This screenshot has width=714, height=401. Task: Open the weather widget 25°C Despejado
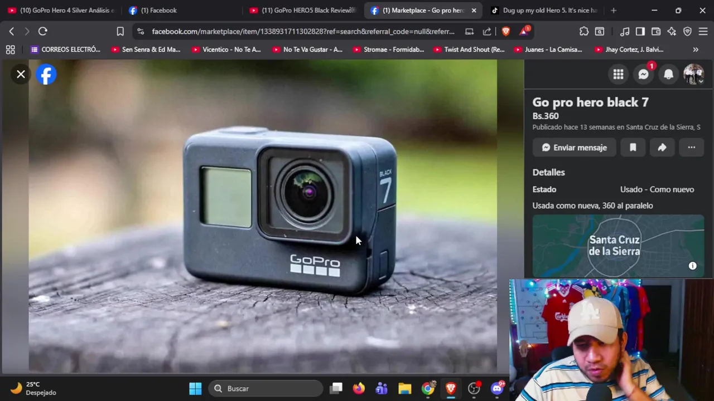[x=33, y=389]
